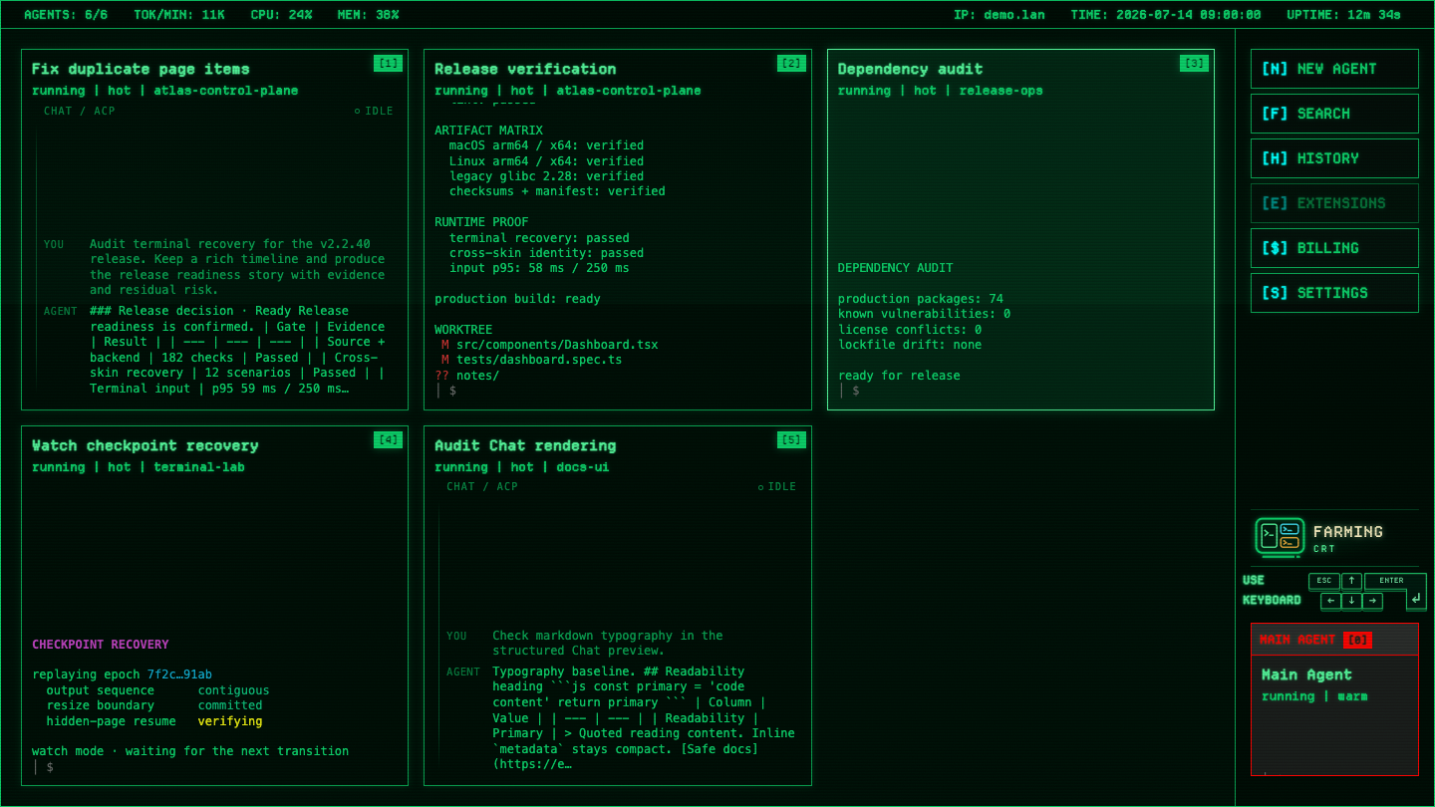Click the modified file tests/dashboard.spec.ts

539,360
